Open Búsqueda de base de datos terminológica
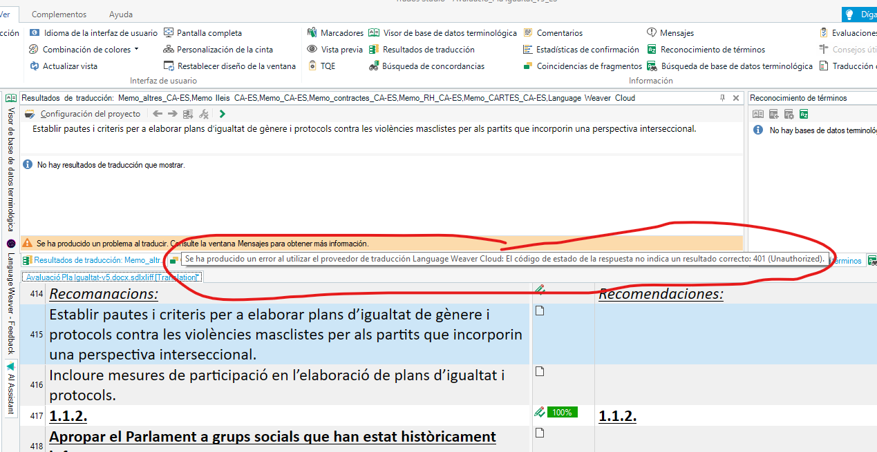The height and width of the screenshot is (452, 877). coord(730,66)
